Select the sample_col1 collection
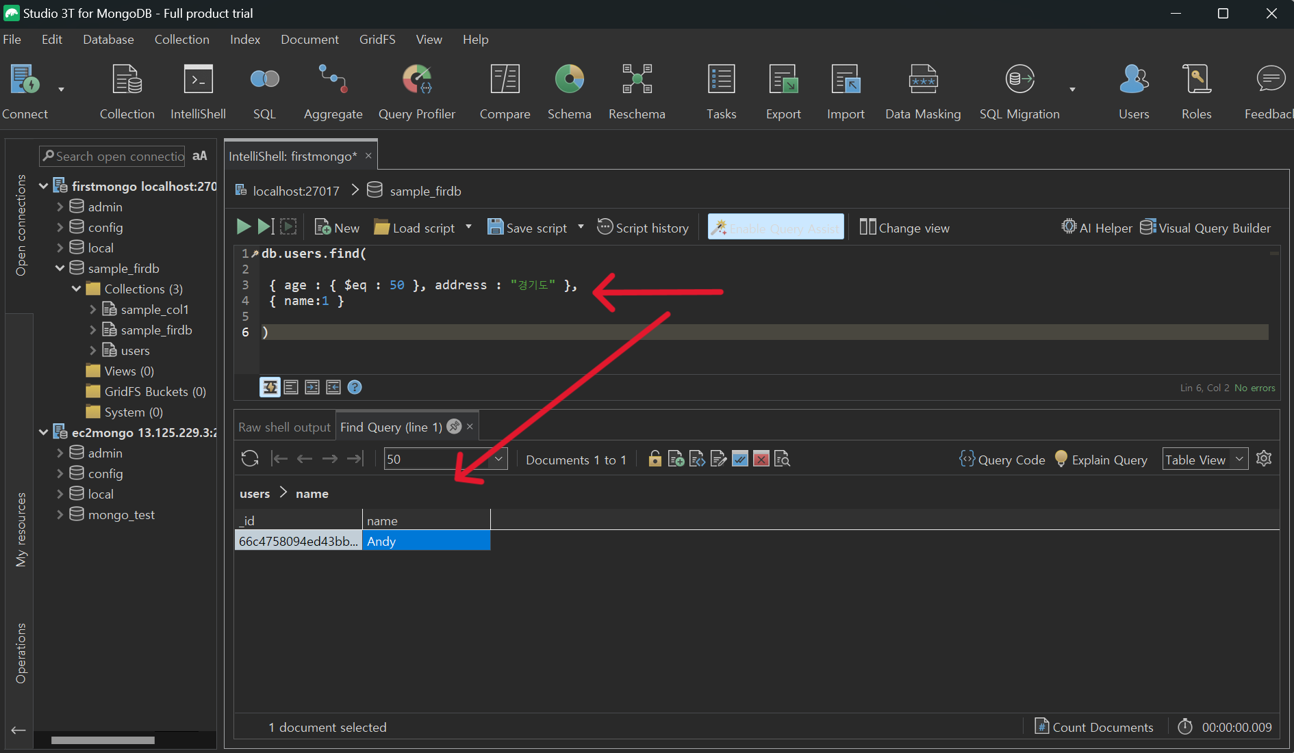The width and height of the screenshot is (1294, 753). [x=154, y=309]
